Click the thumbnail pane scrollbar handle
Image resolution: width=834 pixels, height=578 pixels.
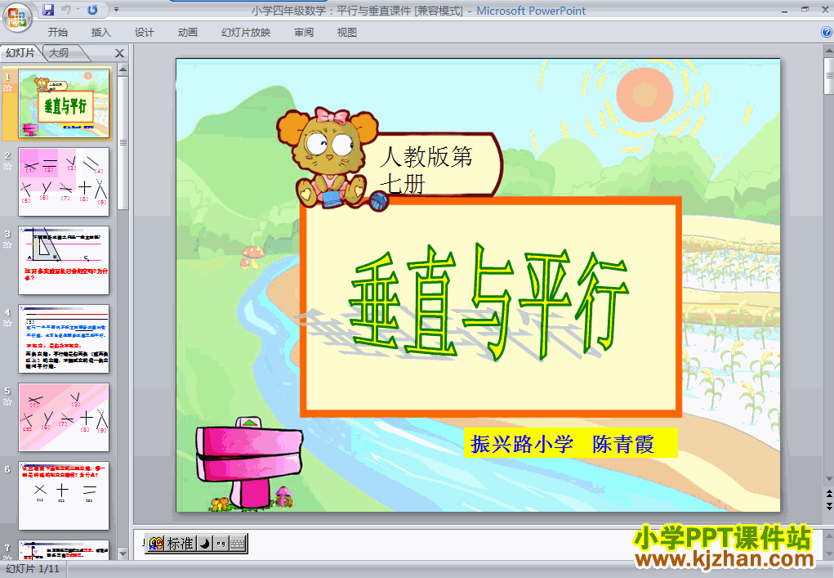coord(123,142)
